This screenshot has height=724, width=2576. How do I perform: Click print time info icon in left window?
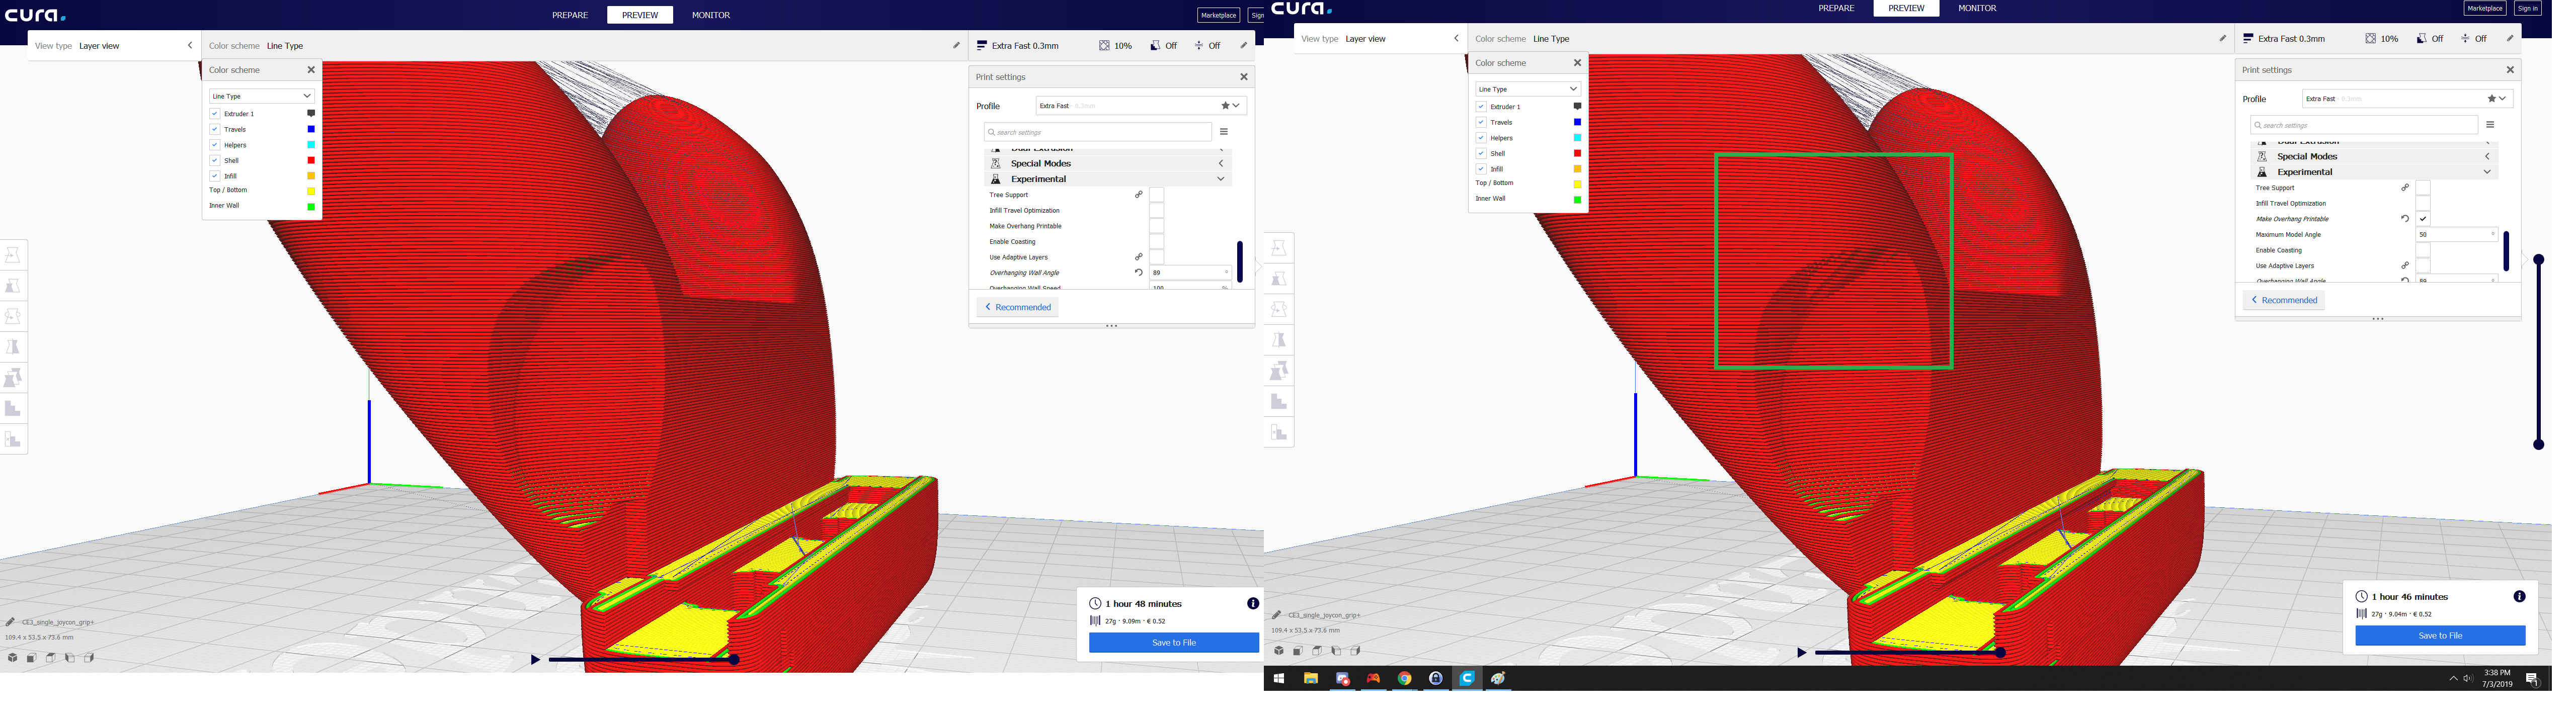(1252, 604)
